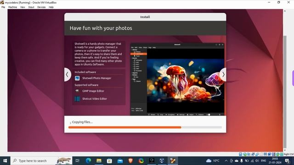Select the running VirtualBox VM taskbar icon
This screenshot has width=294, height=165.
click(x=173, y=161)
